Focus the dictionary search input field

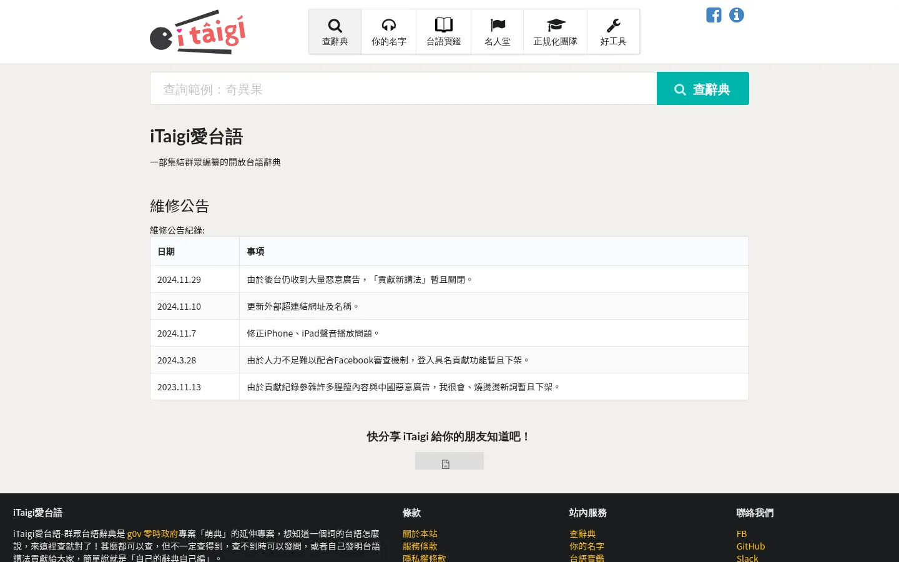click(x=403, y=89)
